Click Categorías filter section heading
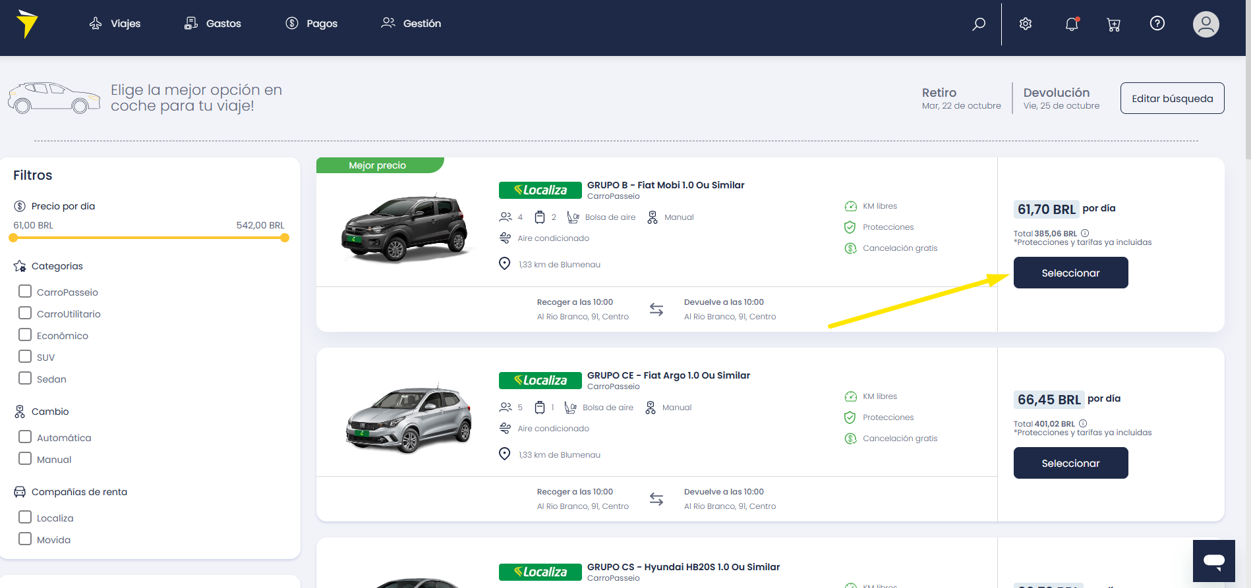Screen dimensions: 1251x588 click(x=57, y=266)
